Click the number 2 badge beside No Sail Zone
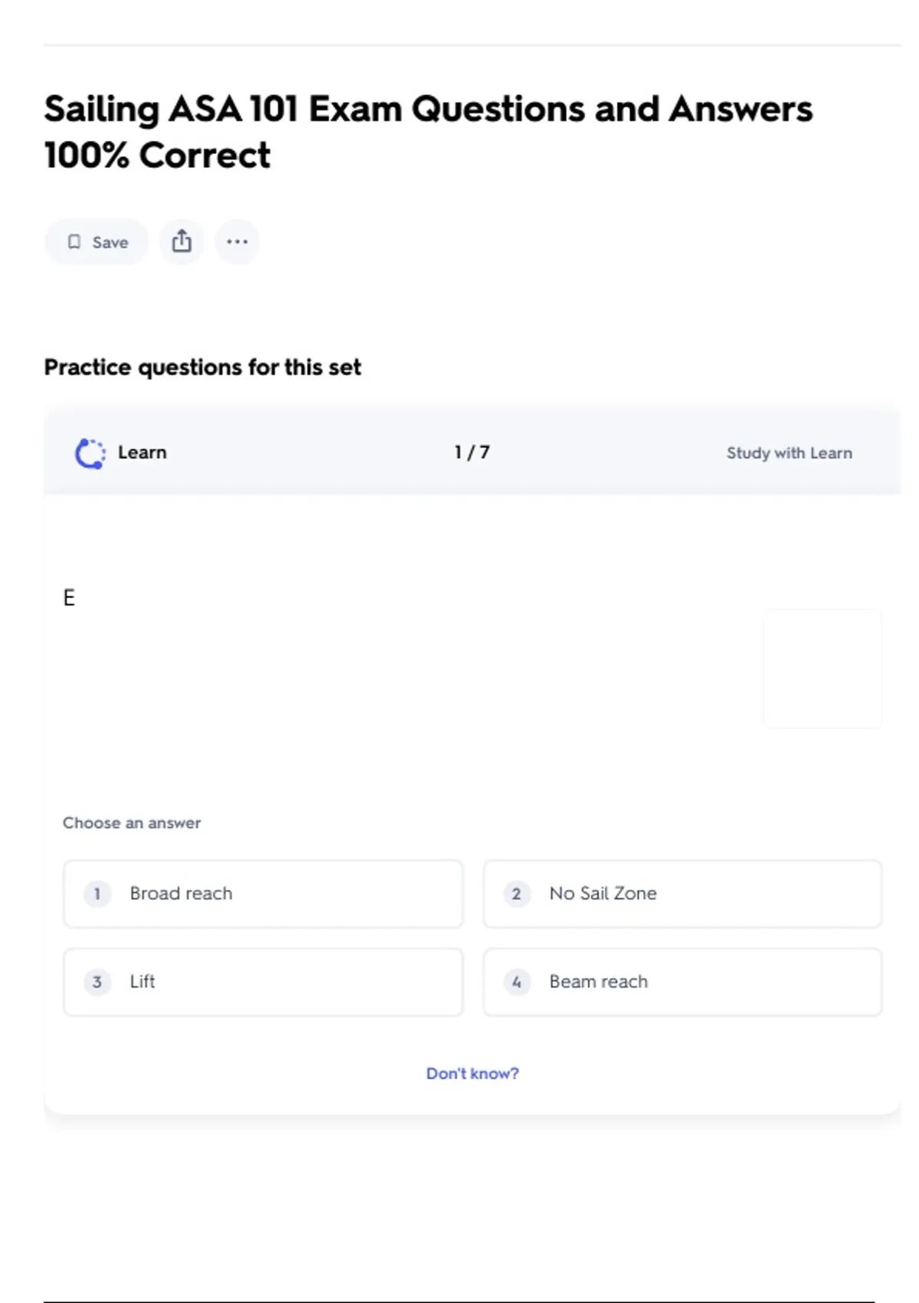 (517, 894)
